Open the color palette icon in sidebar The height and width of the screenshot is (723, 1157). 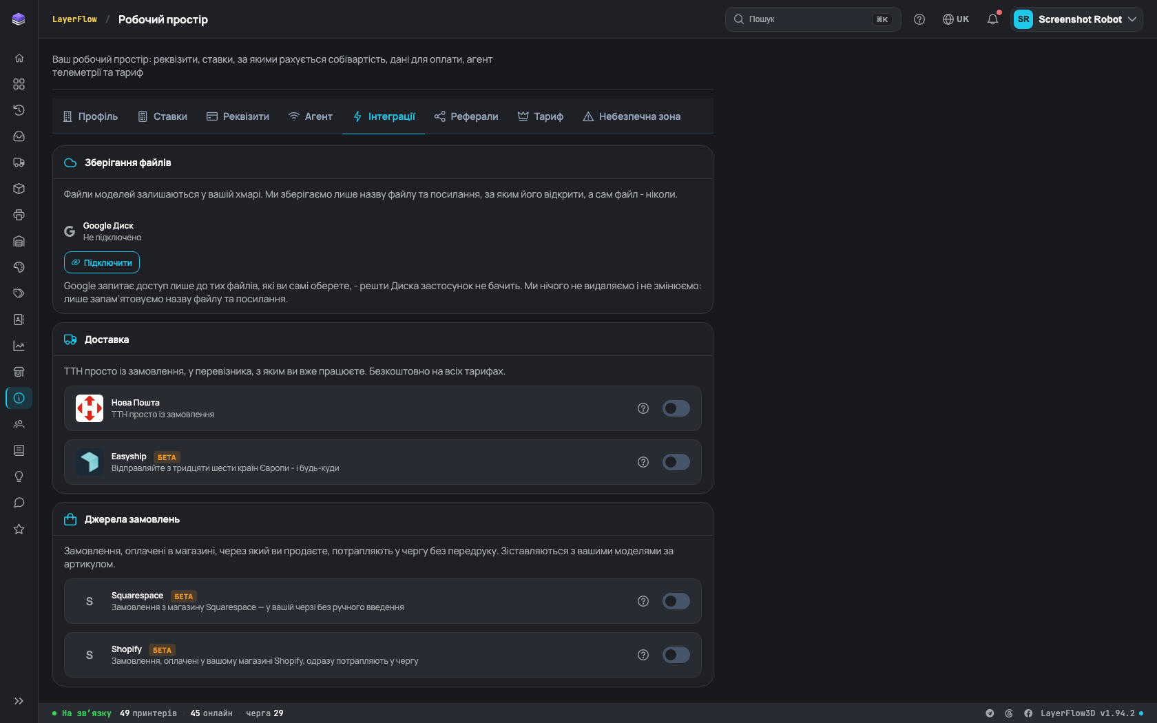click(19, 267)
